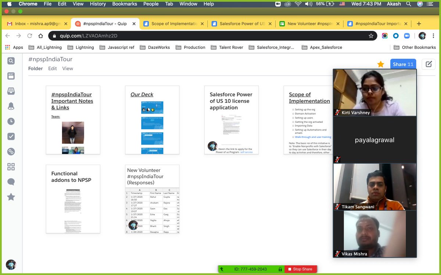Open Quip chat bubble icon
This screenshot has height=275, width=441.
11,182
